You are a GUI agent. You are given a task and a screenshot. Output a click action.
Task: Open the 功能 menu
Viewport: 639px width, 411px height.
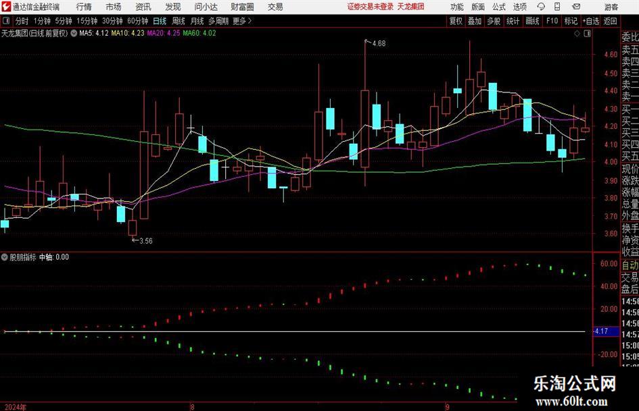tap(457, 7)
